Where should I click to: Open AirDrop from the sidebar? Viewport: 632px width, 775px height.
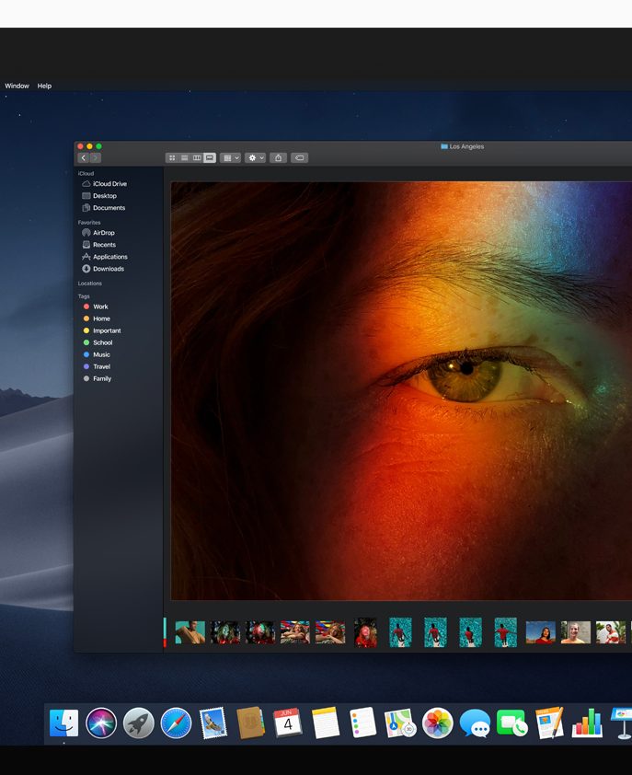pyautogui.click(x=103, y=233)
